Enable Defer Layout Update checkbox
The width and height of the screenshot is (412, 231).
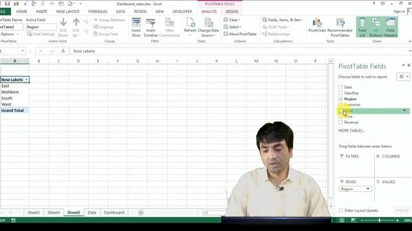pyautogui.click(x=341, y=210)
